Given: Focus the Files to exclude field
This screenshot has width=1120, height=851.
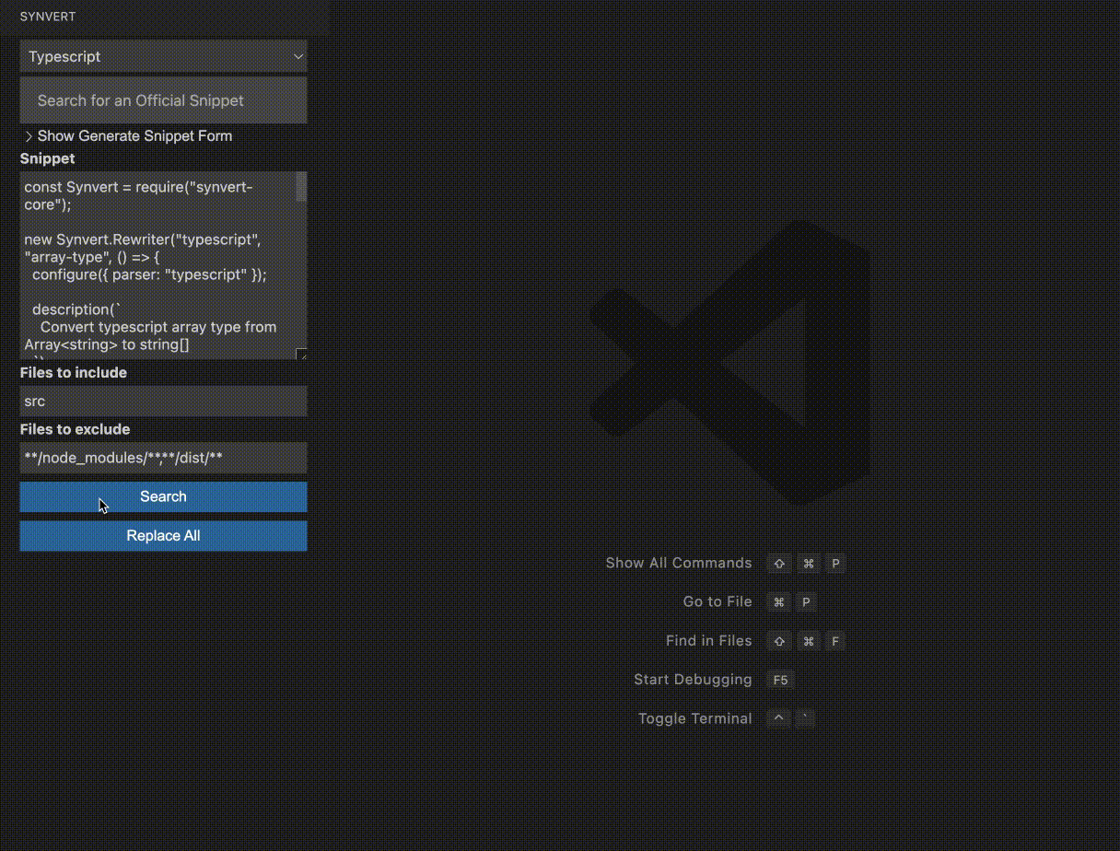Looking at the screenshot, I should (163, 458).
